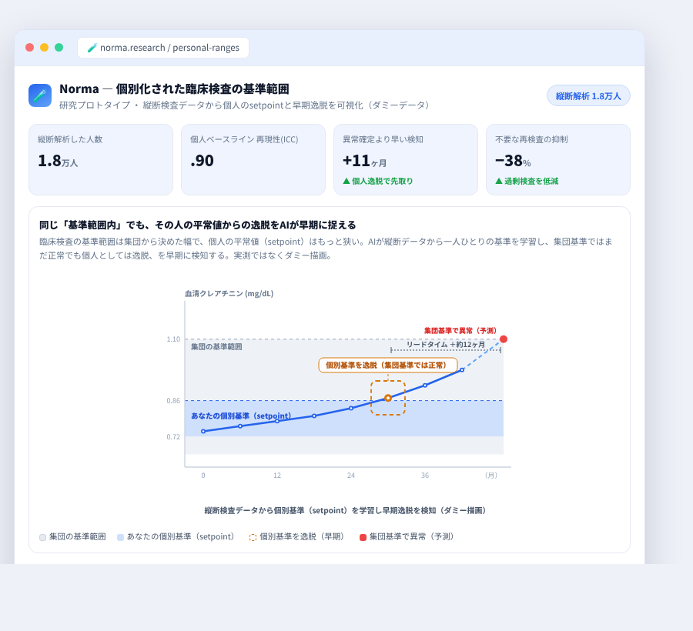Click the red 集団基準で異常（予測） legend swatch
This screenshot has height=631, width=693.
[363, 537]
